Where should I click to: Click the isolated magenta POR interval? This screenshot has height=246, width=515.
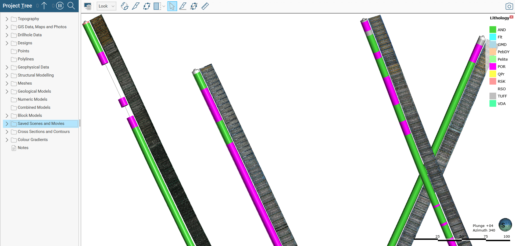pyautogui.click(x=123, y=102)
